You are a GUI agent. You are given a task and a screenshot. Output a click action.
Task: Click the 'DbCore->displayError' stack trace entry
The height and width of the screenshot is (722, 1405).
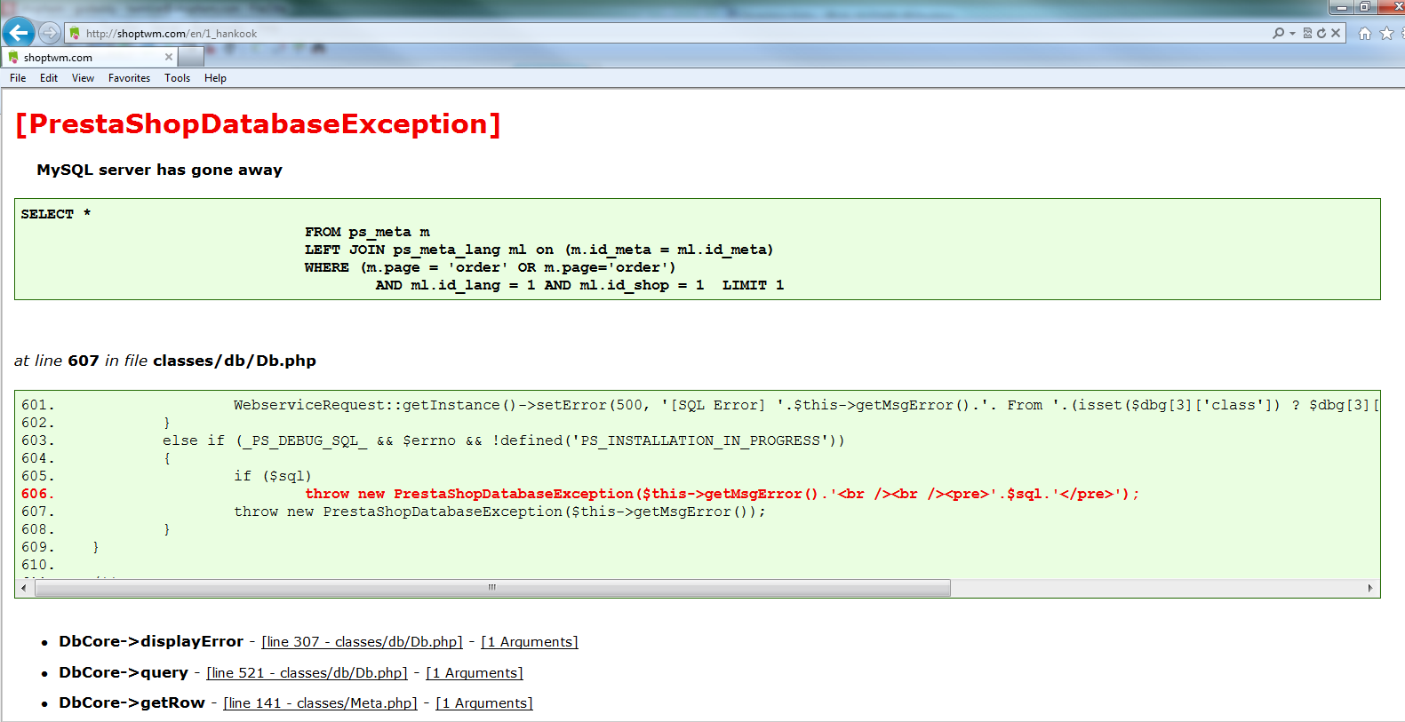151,641
